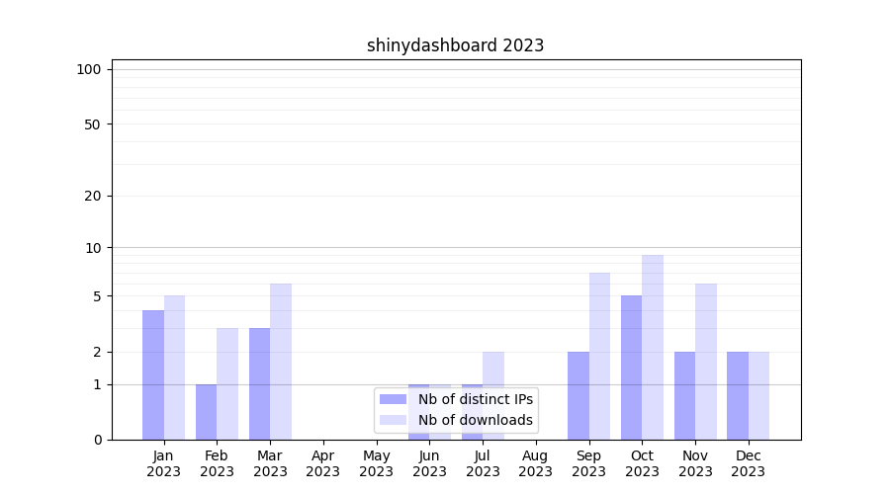The height and width of the screenshot is (494, 890).
Task: Click the '100' y-axis tick label
Action: tap(89, 69)
